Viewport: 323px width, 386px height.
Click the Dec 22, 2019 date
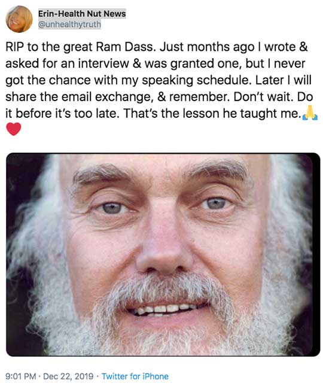point(68,376)
